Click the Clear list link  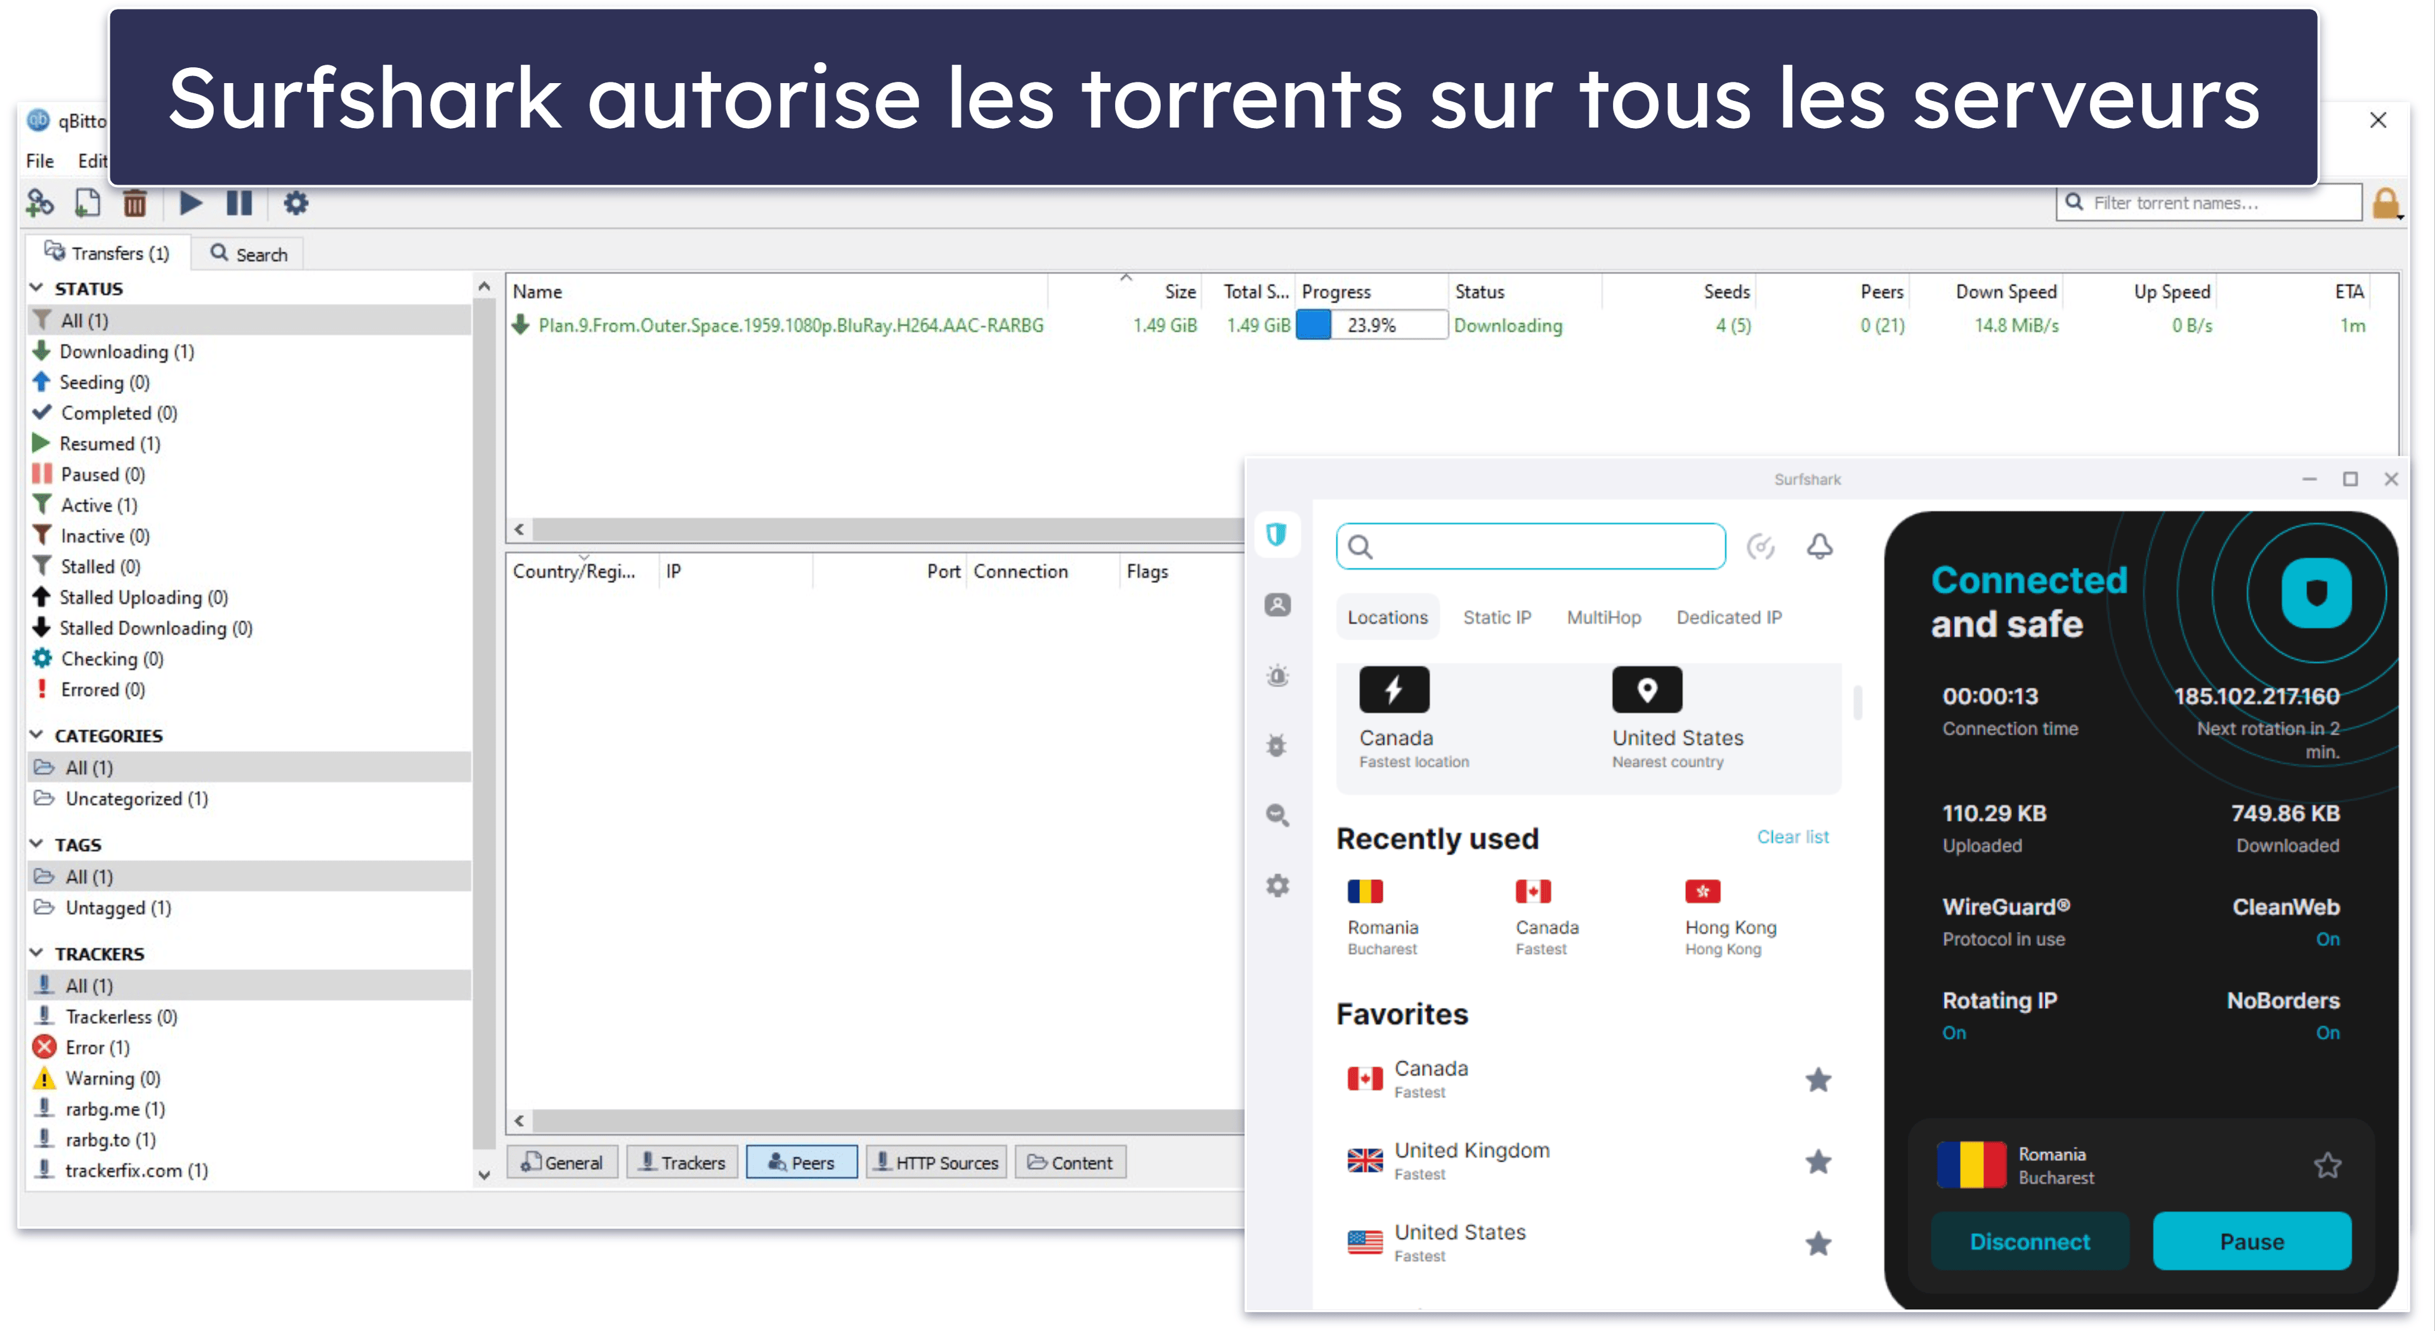point(1792,837)
